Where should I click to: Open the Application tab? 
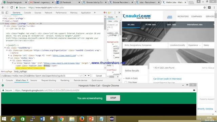tap(86, 13)
